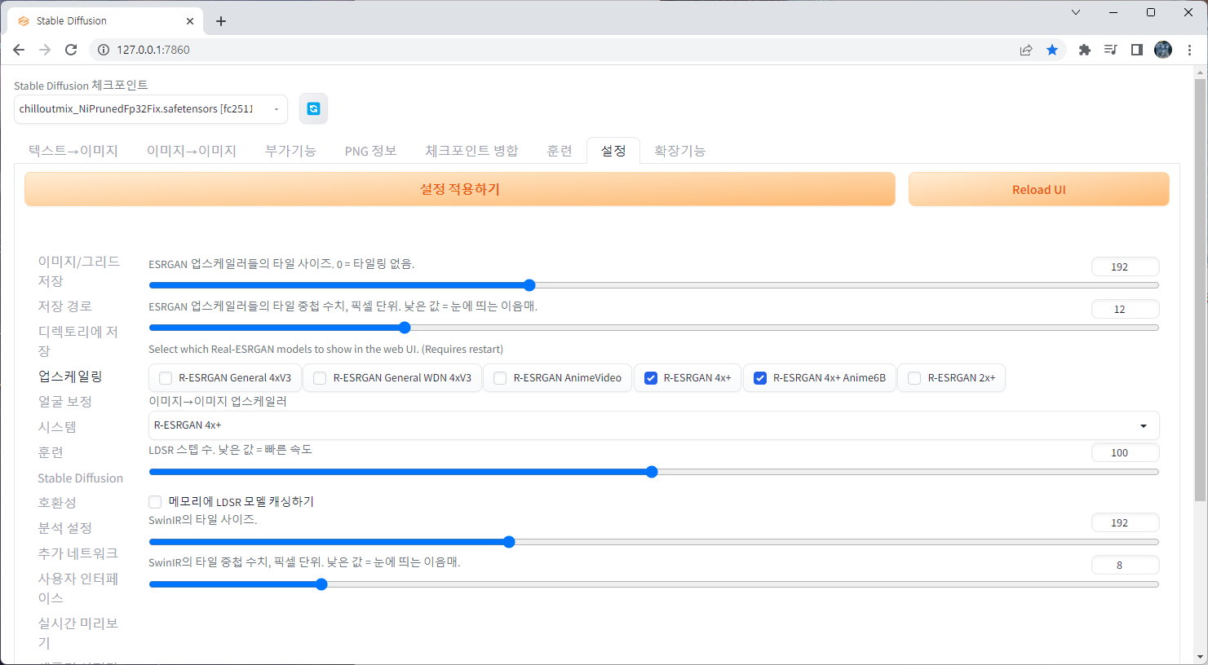Toggle 메모리에 LDSR 모델 캐싱하기 checkbox
The height and width of the screenshot is (665, 1208).
(155, 502)
